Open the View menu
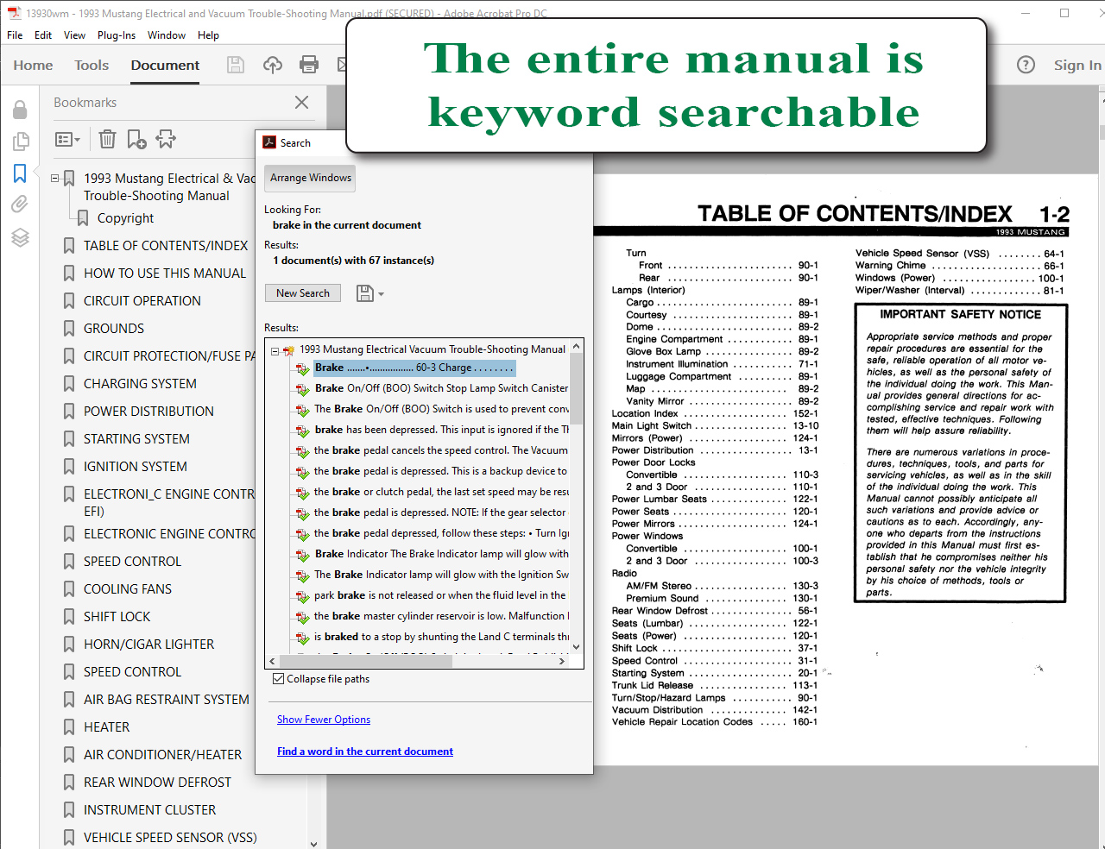Screen dimensions: 1105x849 point(75,35)
